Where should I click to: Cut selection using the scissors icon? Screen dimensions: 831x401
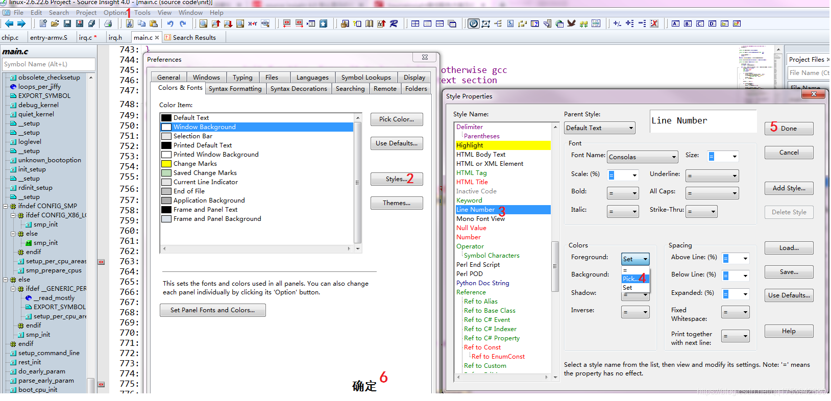pyautogui.click(x=129, y=23)
